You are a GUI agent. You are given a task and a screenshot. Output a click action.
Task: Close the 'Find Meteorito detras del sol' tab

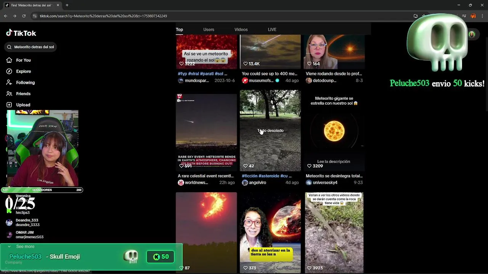coord(58,5)
